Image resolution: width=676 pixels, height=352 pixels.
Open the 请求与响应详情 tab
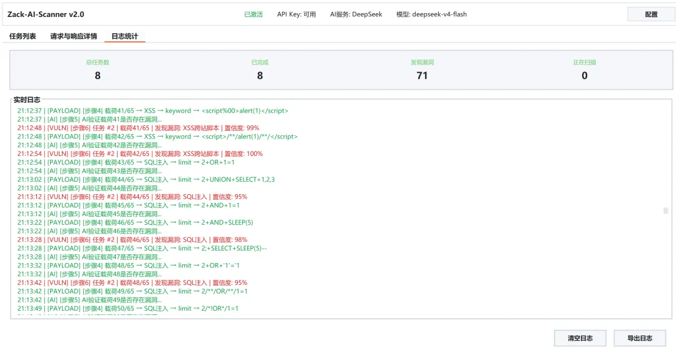(73, 36)
